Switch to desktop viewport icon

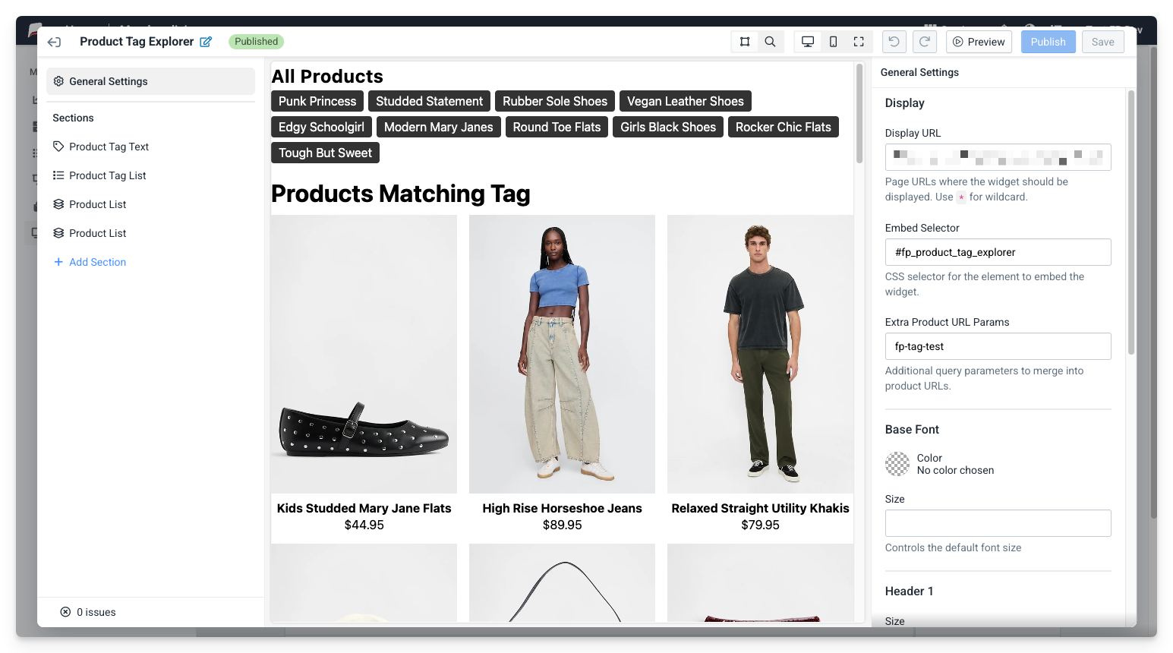point(807,42)
